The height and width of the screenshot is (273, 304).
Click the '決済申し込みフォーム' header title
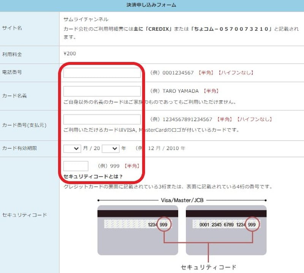coord(151,5)
